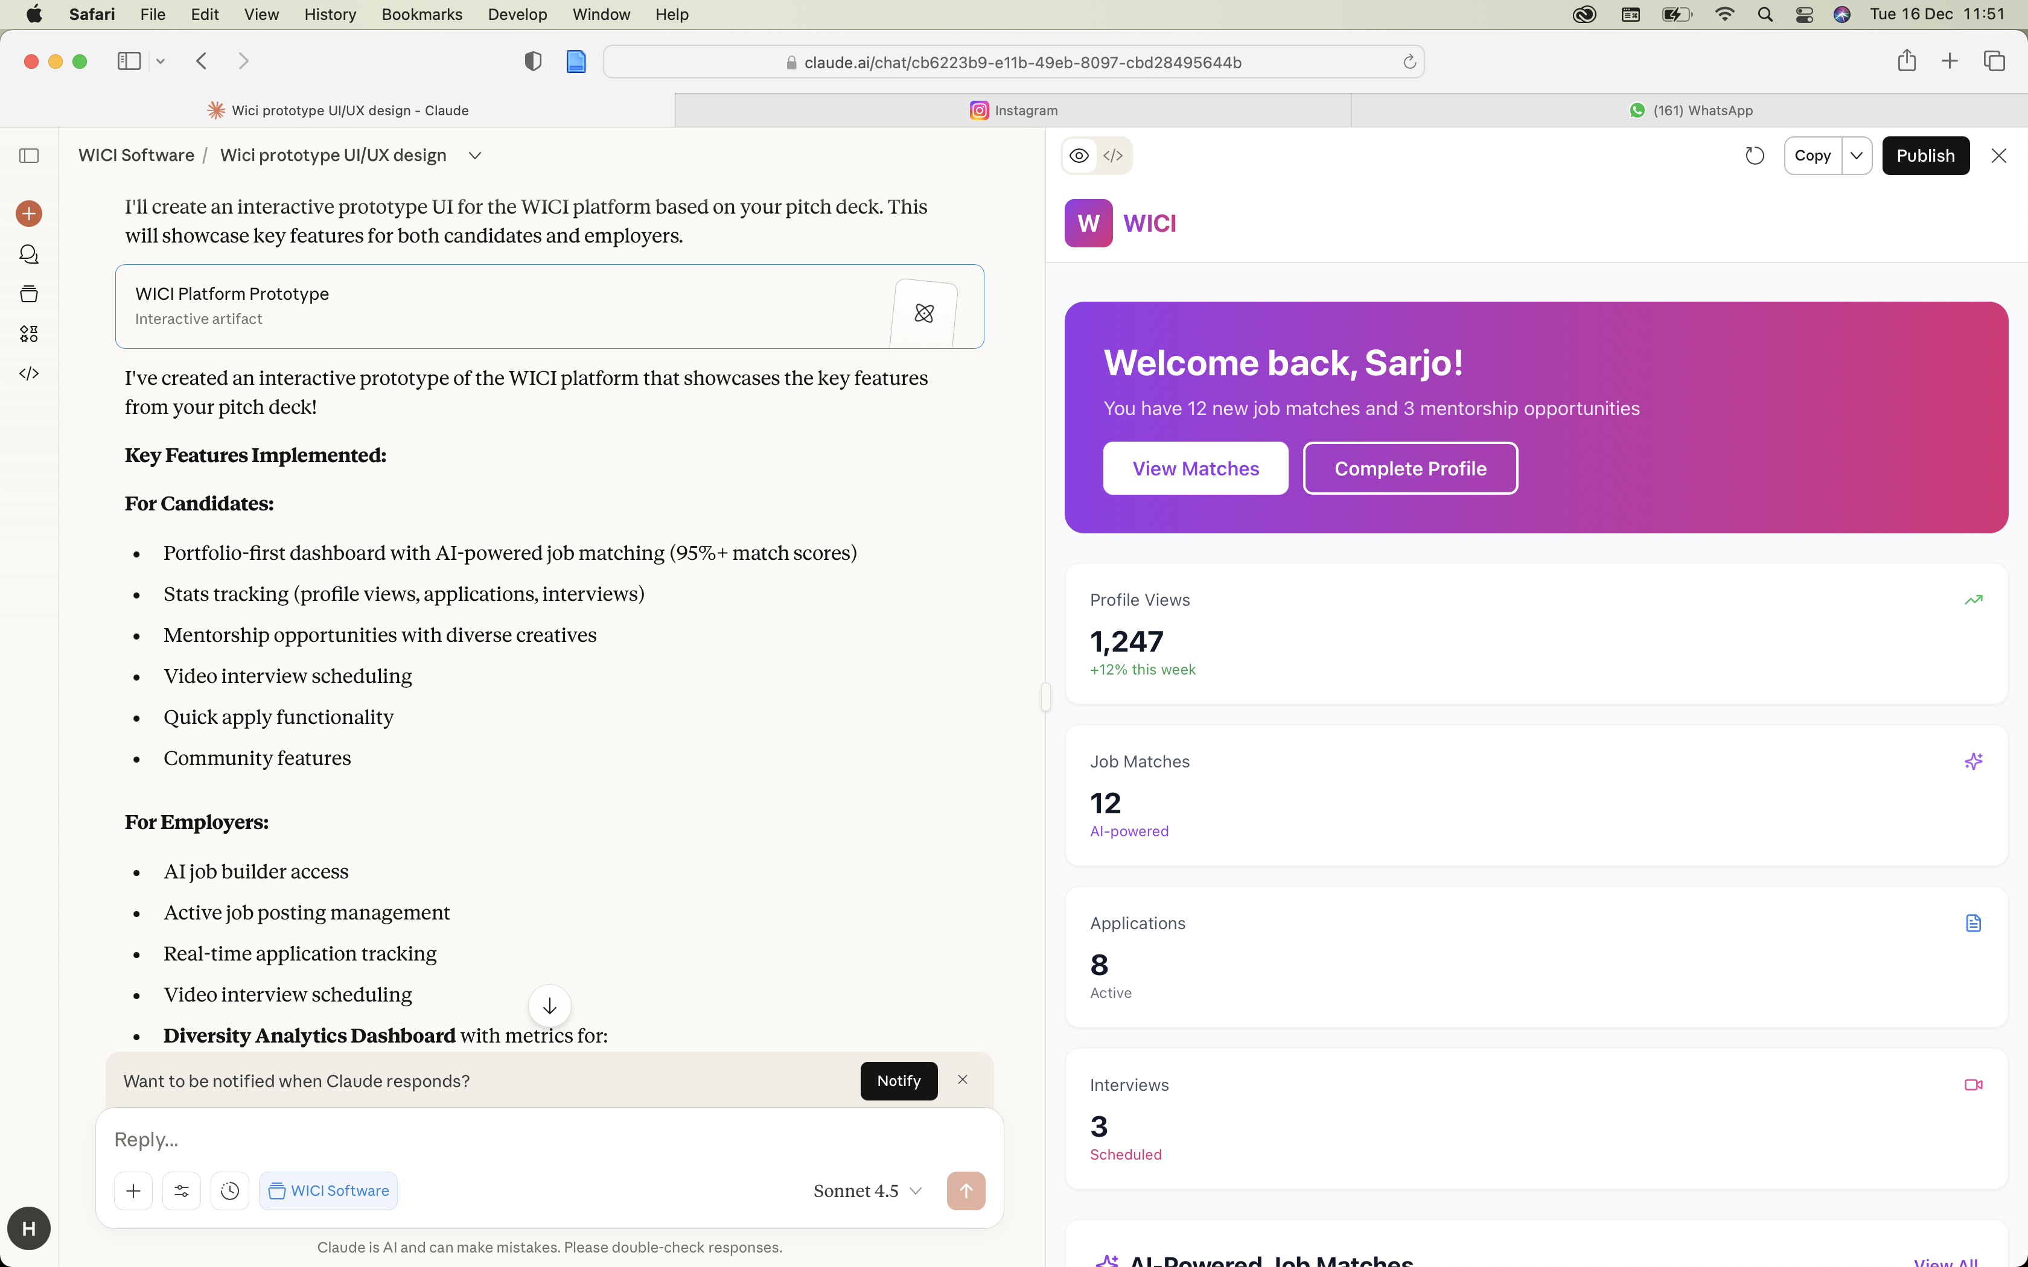Toggle the Claude left sidebar panel
The width and height of the screenshot is (2028, 1267).
click(28, 156)
